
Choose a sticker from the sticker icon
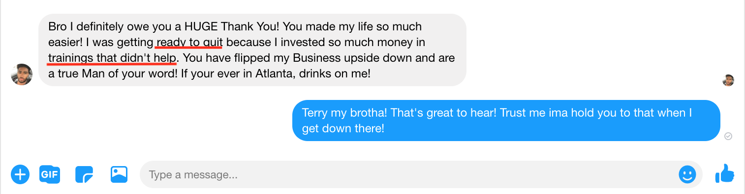click(x=84, y=174)
